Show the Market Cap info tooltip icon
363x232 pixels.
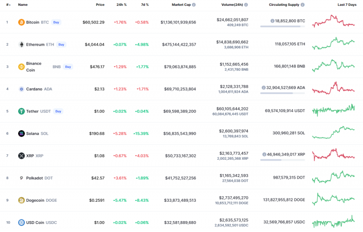pyautogui.click(x=194, y=5)
